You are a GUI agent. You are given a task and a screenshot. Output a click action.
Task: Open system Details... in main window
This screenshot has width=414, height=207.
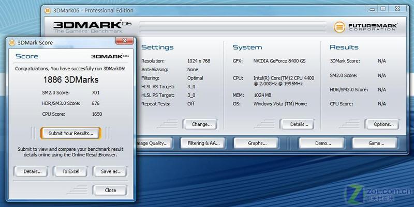pos(298,124)
